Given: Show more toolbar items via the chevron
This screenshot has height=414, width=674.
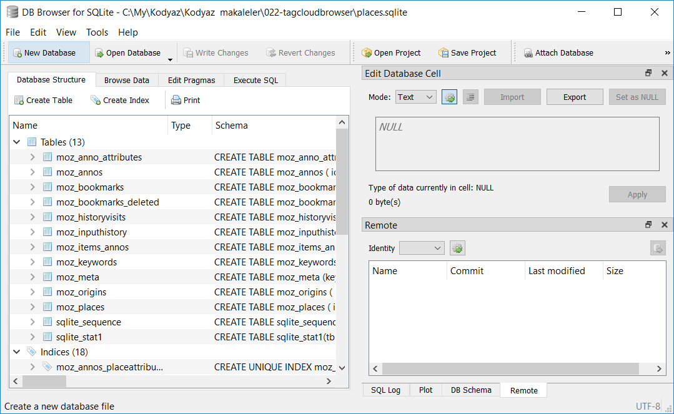Looking at the screenshot, I should pyautogui.click(x=667, y=53).
